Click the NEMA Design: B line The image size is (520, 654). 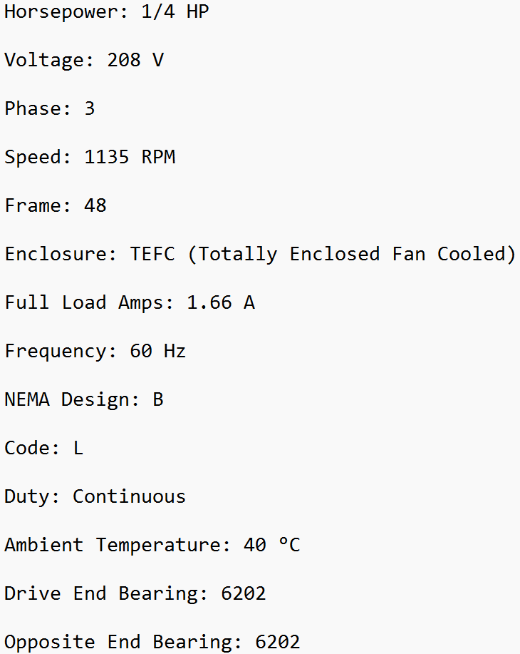(x=83, y=399)
